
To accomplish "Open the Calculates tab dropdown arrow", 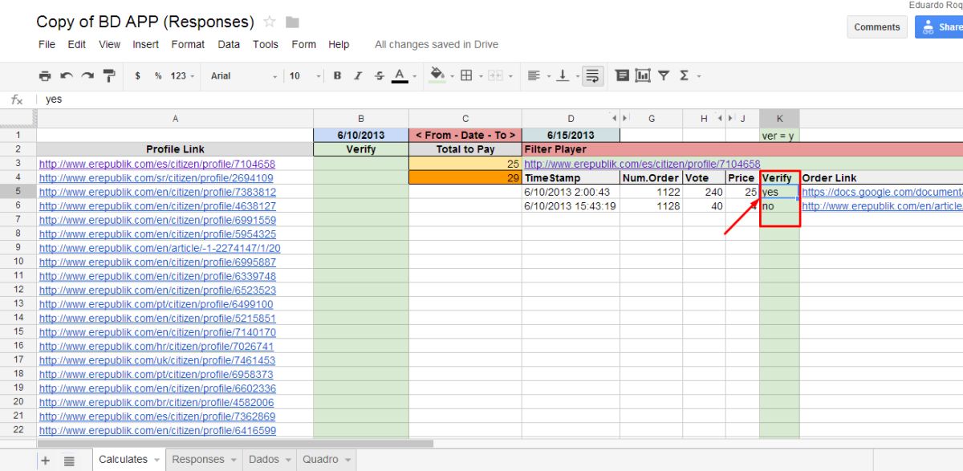I will pyautogui.click(x=156, y=461).
